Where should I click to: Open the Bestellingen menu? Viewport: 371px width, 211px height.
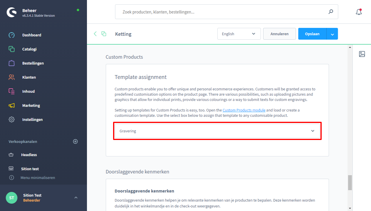(33, 63)
